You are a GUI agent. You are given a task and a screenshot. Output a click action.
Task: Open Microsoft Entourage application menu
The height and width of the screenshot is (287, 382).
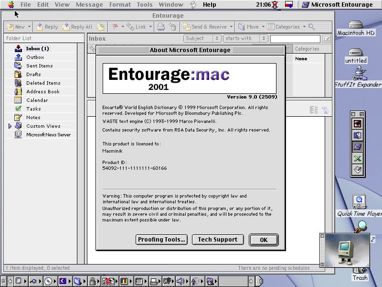337,5
